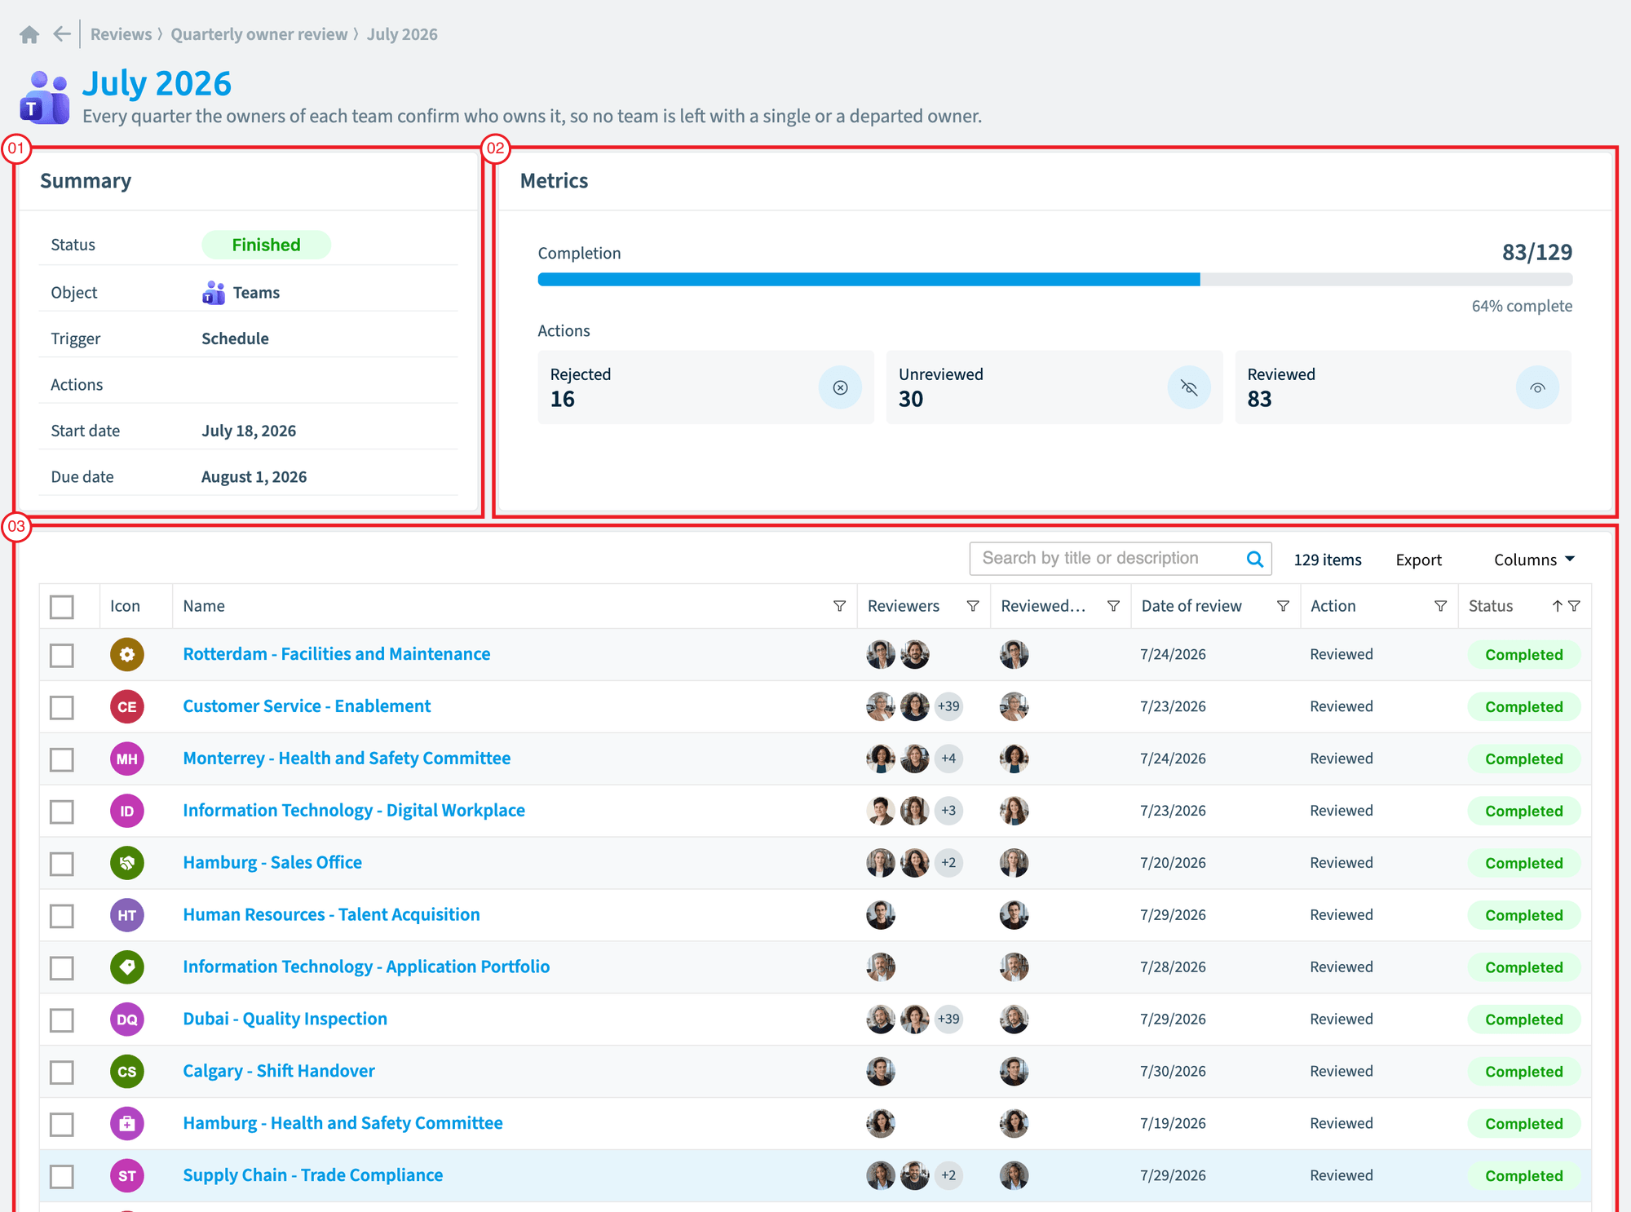Open the Date of review filter icon
The width and height of the screenshot is (1631, 1212).
click(x=1283, y=606)
